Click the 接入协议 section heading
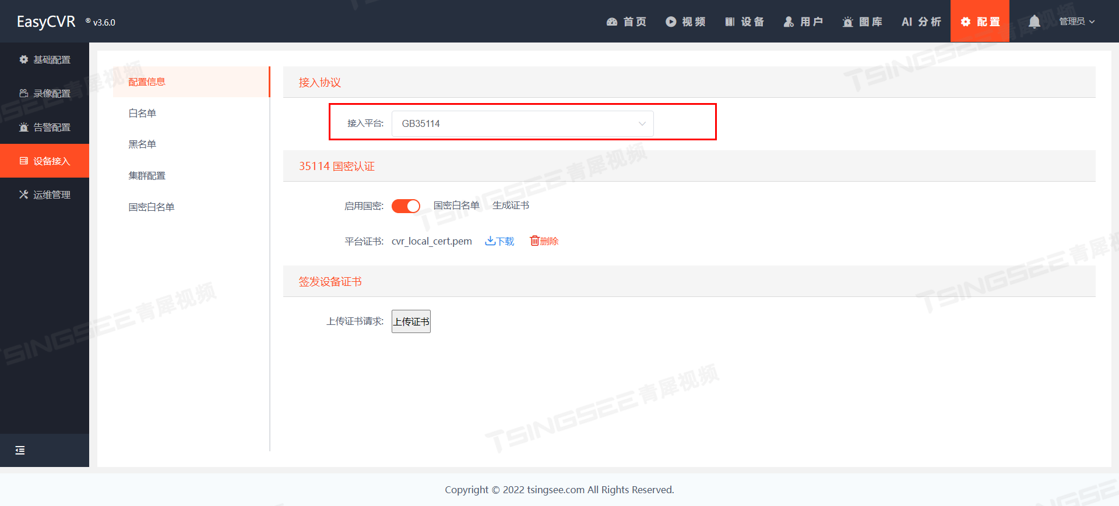Image resolution: width=1119 pixels, height=506 pixels. [320, 82]
